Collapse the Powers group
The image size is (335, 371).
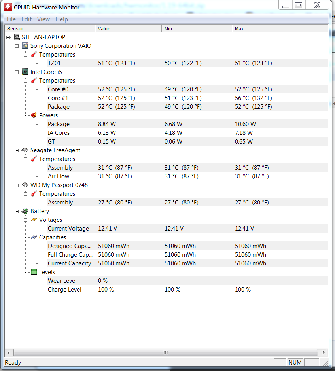(x=26, y=116)
